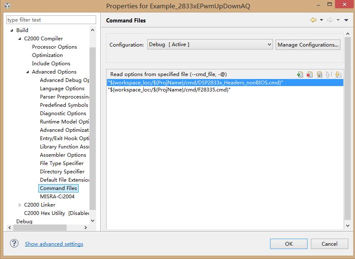This screenshot has width=355, height=259.
Task: Click the Move Up arrow icon
Action: pyautogui.click(x=328, y=74)
